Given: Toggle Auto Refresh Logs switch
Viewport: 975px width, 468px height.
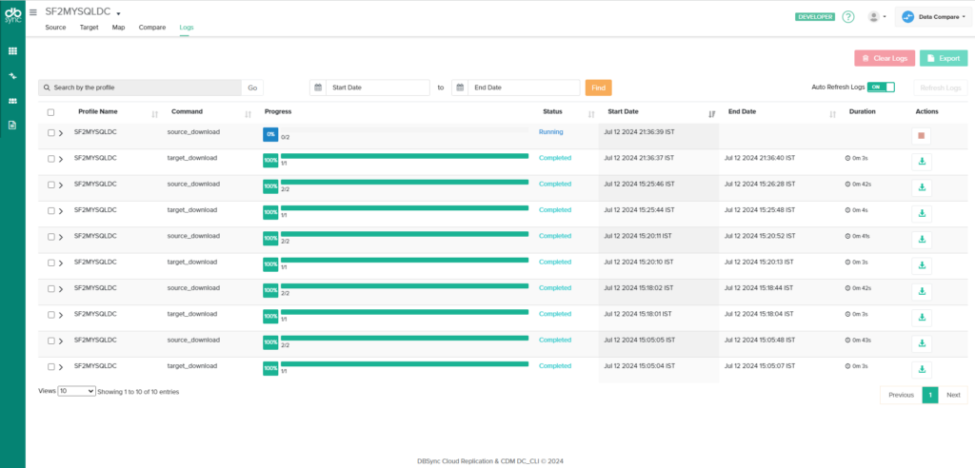Looking at the screenshot, I should click(881, 87).
